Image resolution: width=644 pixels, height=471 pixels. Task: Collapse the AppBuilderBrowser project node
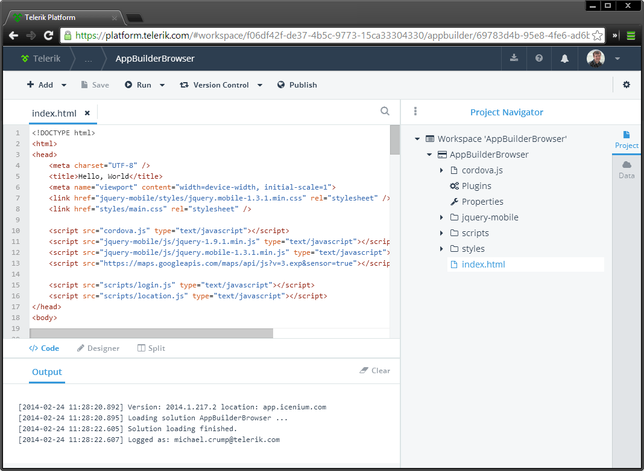tap(429, 155)
